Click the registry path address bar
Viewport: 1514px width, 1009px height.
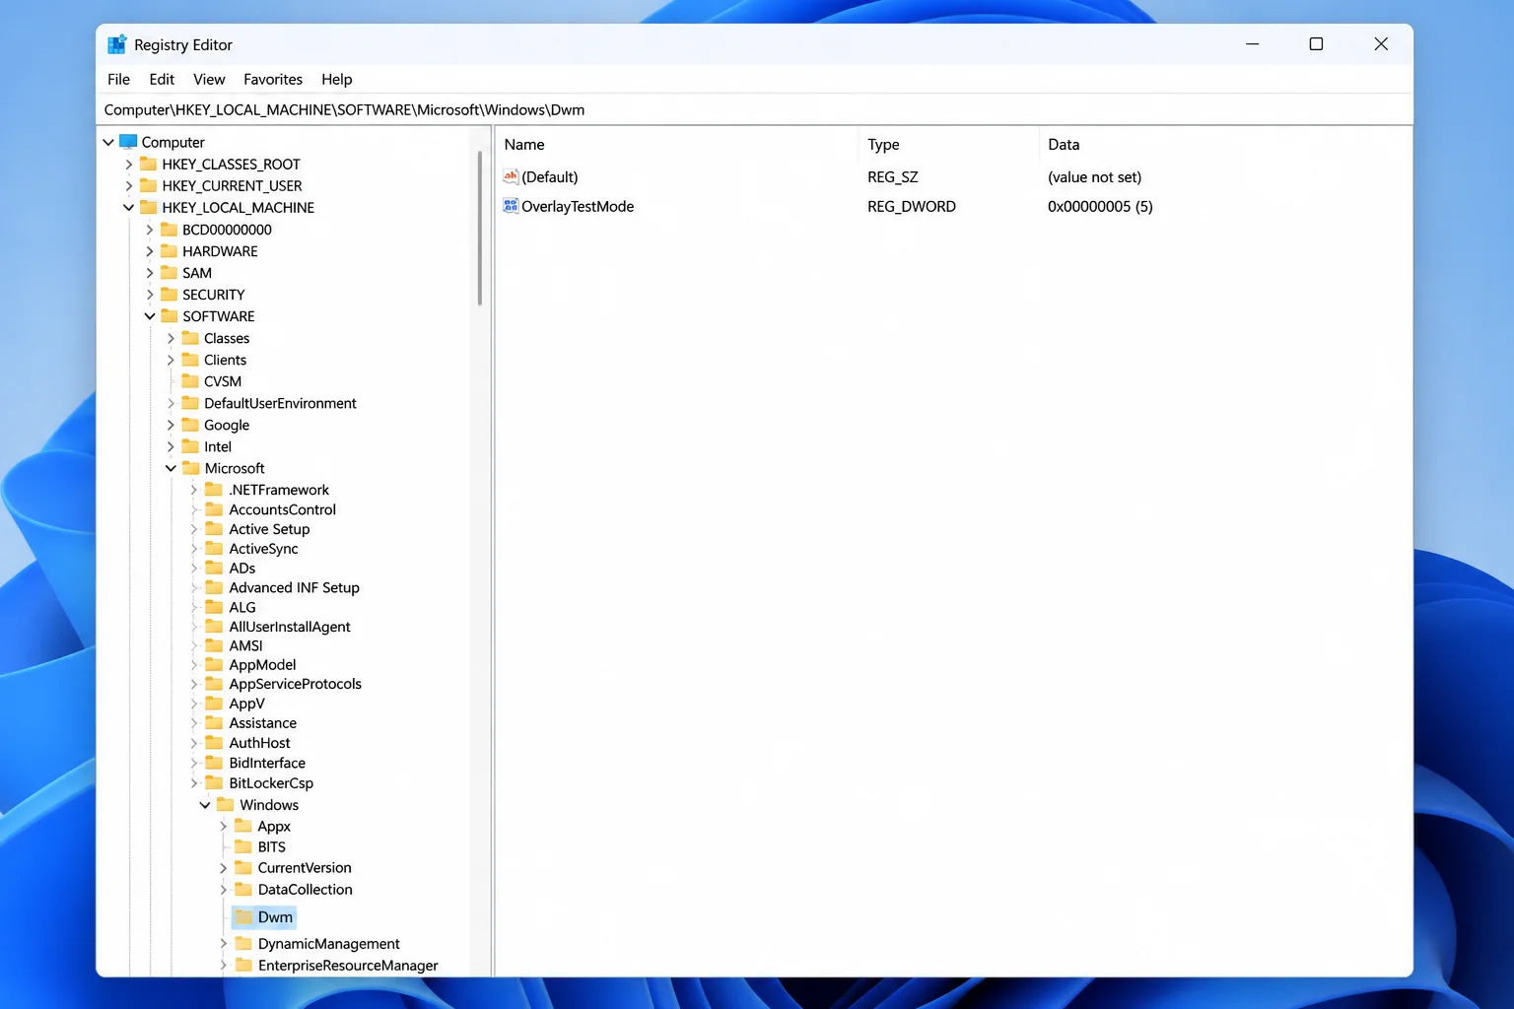coord(754,109)
